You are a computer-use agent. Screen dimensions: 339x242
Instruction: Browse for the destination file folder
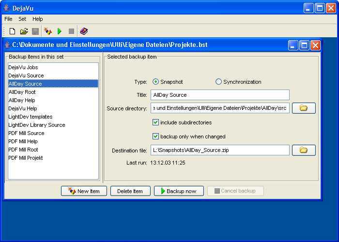[304, 150]
